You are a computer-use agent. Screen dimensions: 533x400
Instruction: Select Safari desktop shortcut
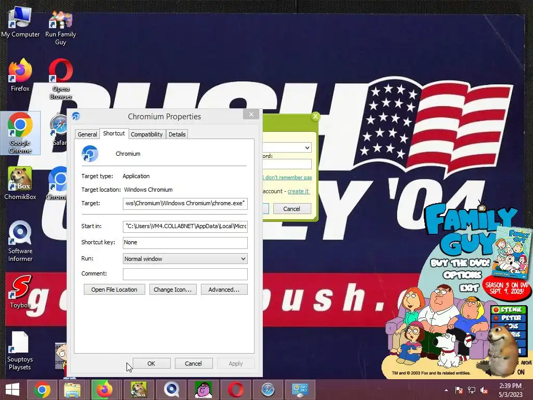click(58, 130)
